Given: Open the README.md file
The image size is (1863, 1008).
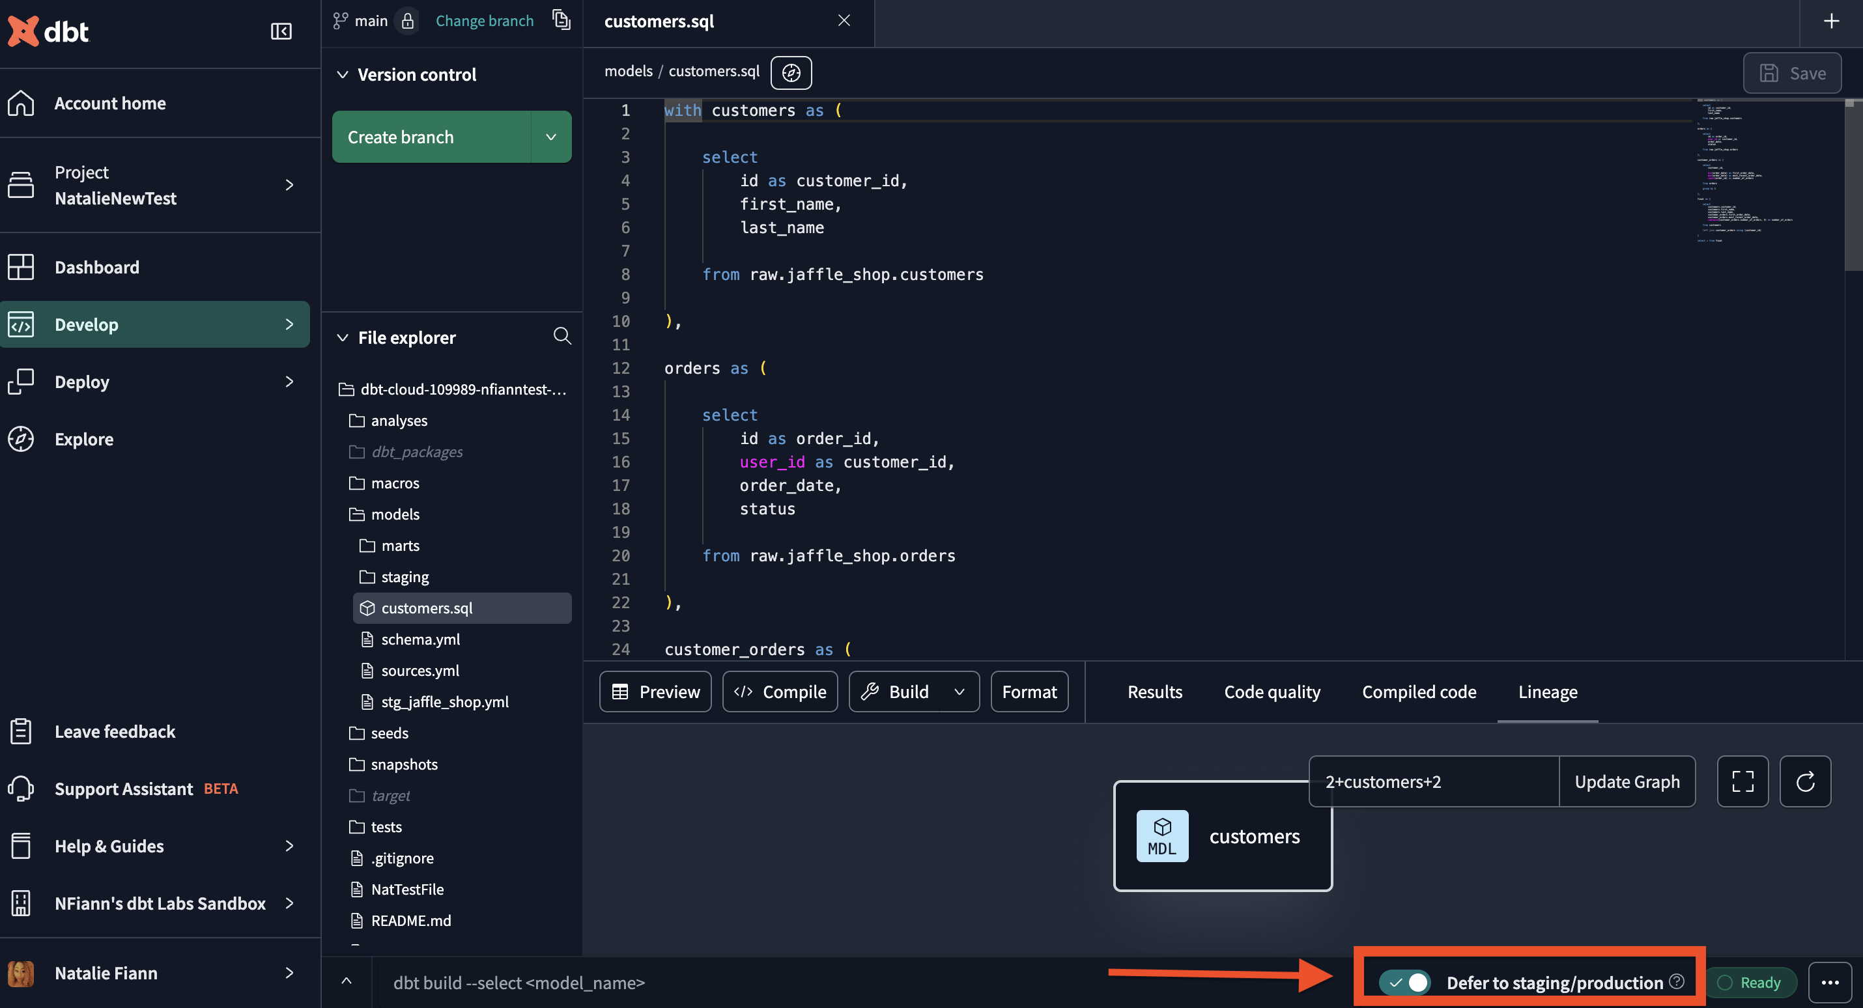Looking at the screenshot, I should pyautogui.click(x=401, y=921).
